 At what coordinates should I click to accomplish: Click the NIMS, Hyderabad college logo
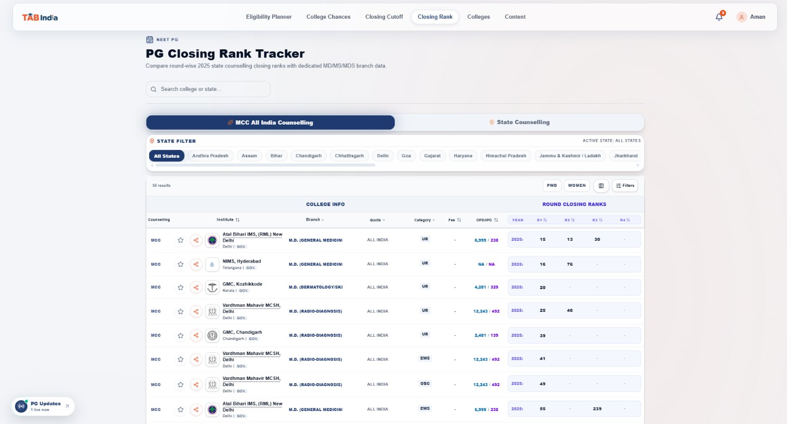(x=212, y=265)
